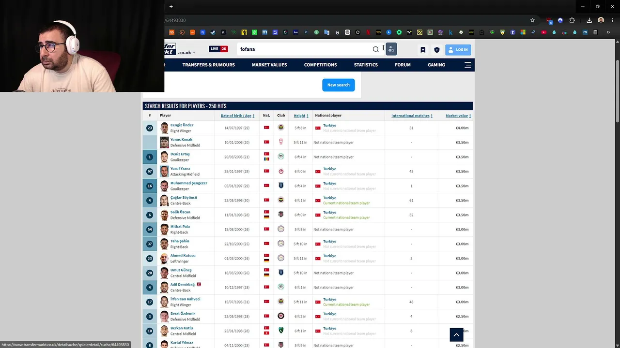
Task: Click Cengiz Ünder's player photo
Action: click(164, 128)
